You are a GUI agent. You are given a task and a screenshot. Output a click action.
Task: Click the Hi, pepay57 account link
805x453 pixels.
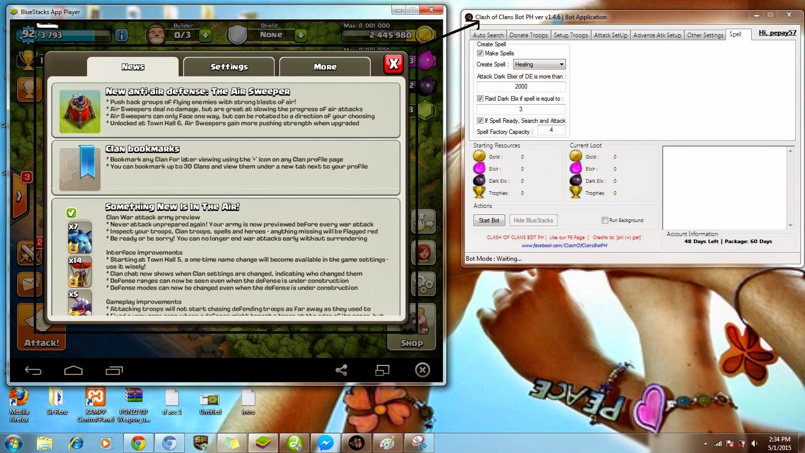point(777,33)
